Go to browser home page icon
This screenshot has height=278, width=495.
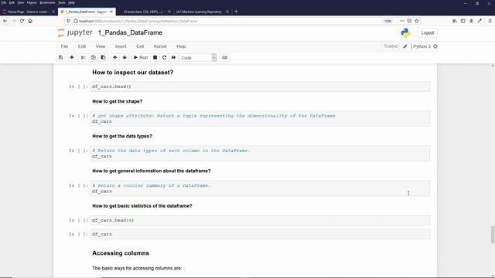30,21
